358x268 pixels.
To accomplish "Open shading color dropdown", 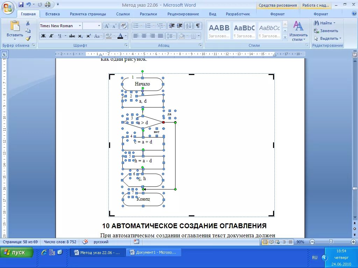I will (187, 36).
